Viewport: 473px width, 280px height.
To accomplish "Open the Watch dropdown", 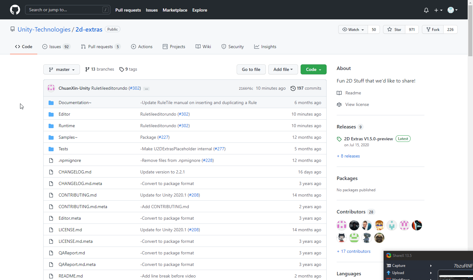I will point(353,29).
